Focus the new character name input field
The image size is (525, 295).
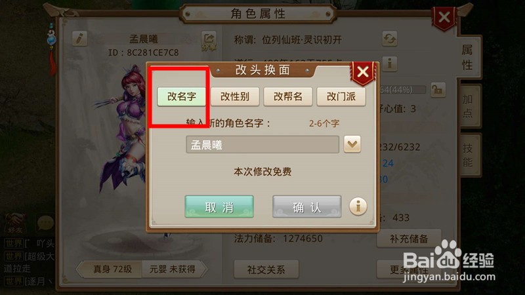tap(262, 144)
